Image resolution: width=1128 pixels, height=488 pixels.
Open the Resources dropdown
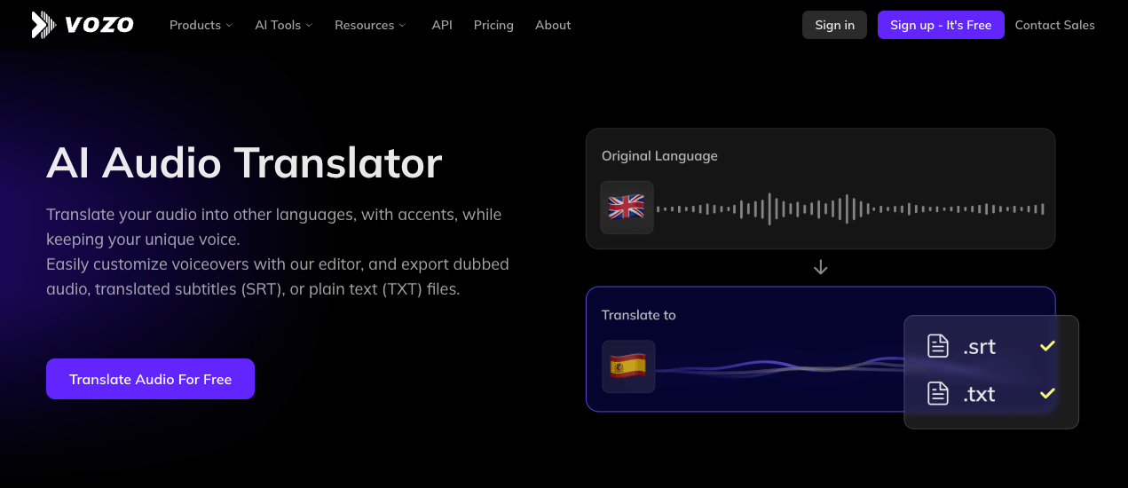pos(370,25)
